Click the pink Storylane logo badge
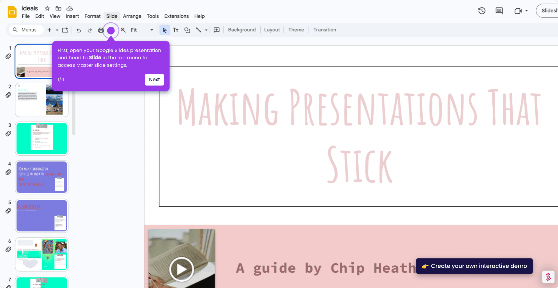 (548, 277)
